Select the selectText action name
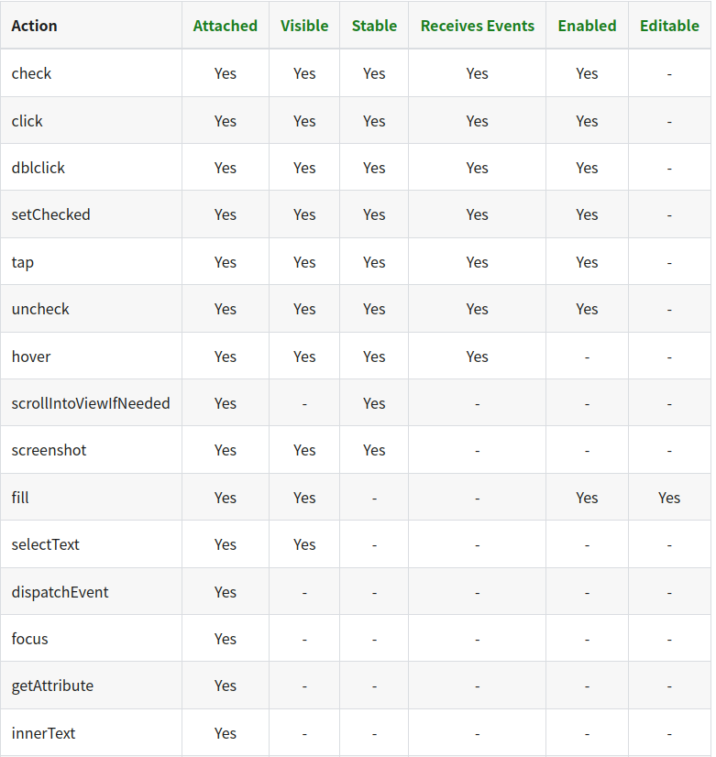The width and height of the screenshot is (716, 757). click(x=46, y=544)
